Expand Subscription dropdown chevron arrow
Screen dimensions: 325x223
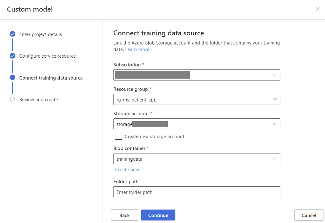pyautogui.click(x=275, y=75)
